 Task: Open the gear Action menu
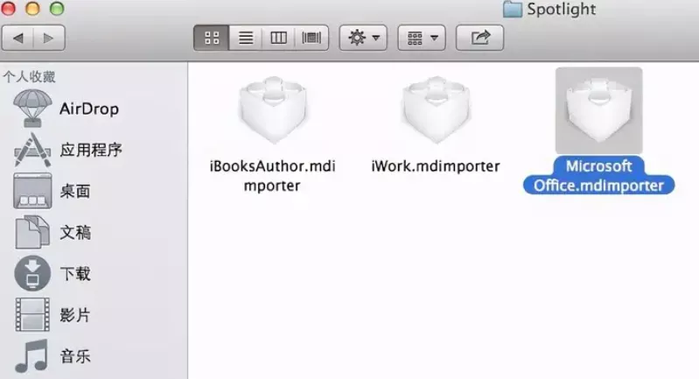coord(363,38)
